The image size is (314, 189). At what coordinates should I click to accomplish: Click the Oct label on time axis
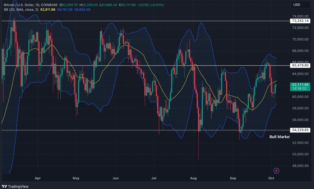pos(271,178)
